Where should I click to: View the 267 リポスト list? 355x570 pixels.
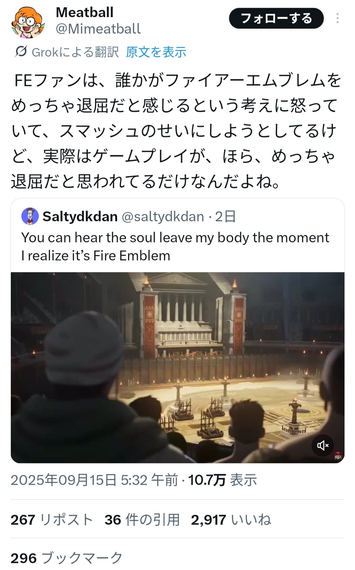(x=52, y=520)
